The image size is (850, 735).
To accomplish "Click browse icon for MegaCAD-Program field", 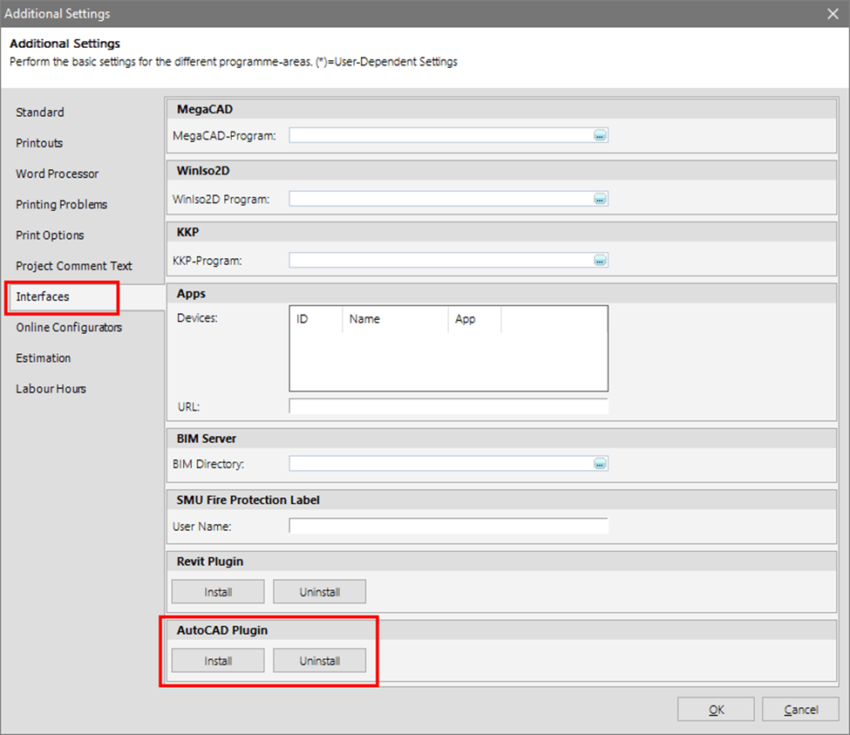I will (600, 135).
